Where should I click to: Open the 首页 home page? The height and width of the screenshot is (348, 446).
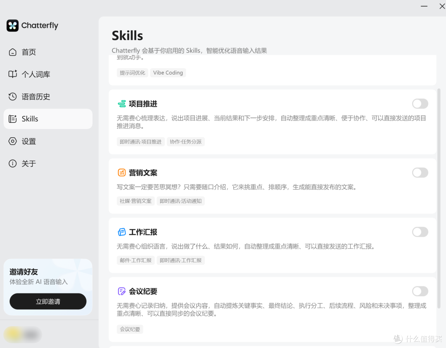(48, 52)
